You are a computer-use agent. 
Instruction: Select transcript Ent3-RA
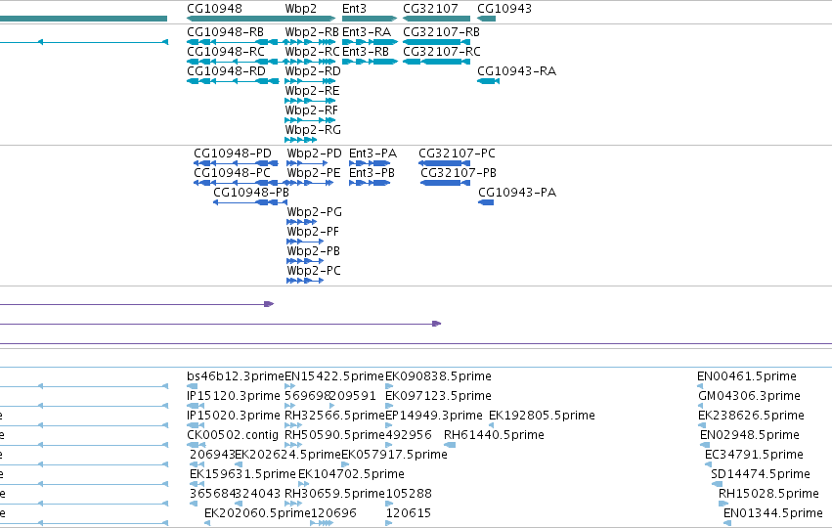tap(366, 32)
